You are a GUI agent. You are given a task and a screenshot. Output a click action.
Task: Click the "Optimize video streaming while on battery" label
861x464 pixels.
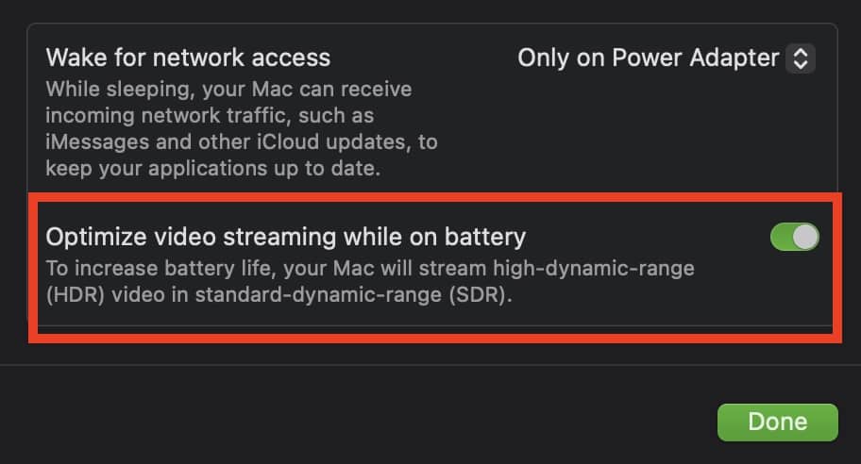point(285,236)
